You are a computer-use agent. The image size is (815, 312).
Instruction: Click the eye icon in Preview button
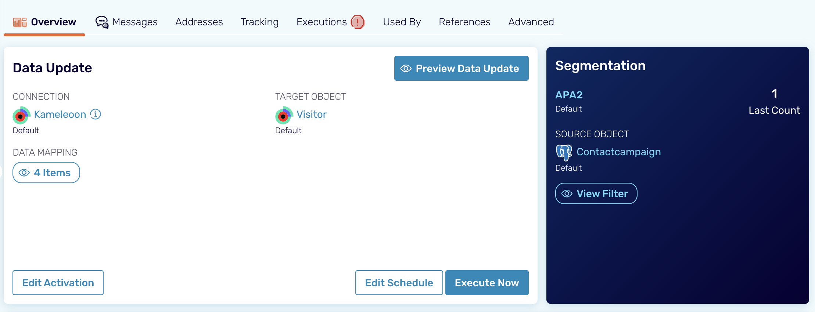[406, 69]
